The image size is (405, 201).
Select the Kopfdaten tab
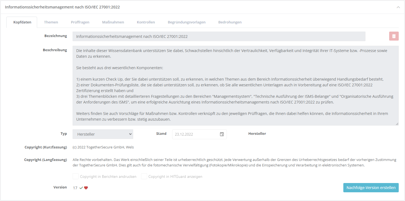coord(22,22)
